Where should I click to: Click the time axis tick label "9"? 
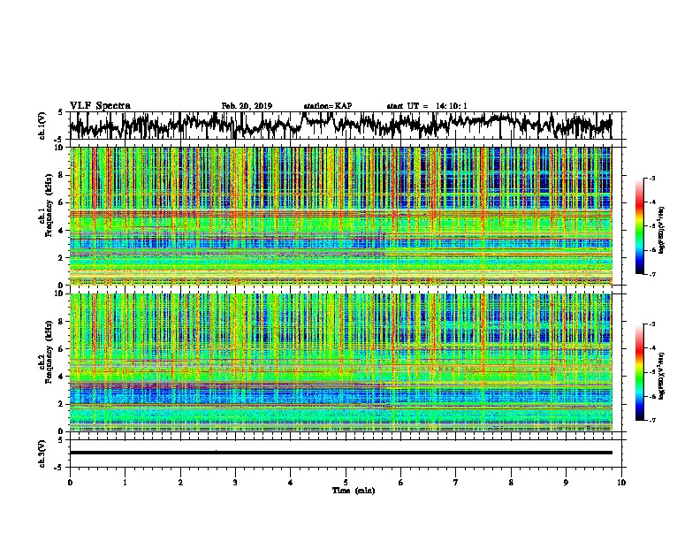click(566, 483)
